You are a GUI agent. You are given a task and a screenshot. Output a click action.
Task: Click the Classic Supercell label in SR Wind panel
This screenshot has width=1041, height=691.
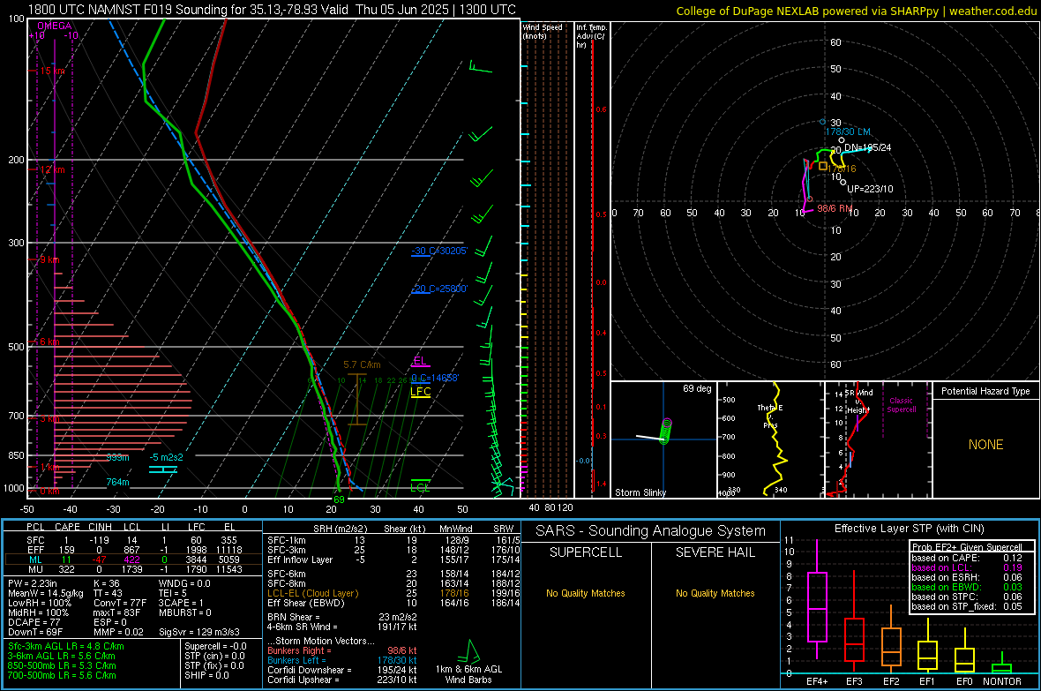(x=901, y=405)
